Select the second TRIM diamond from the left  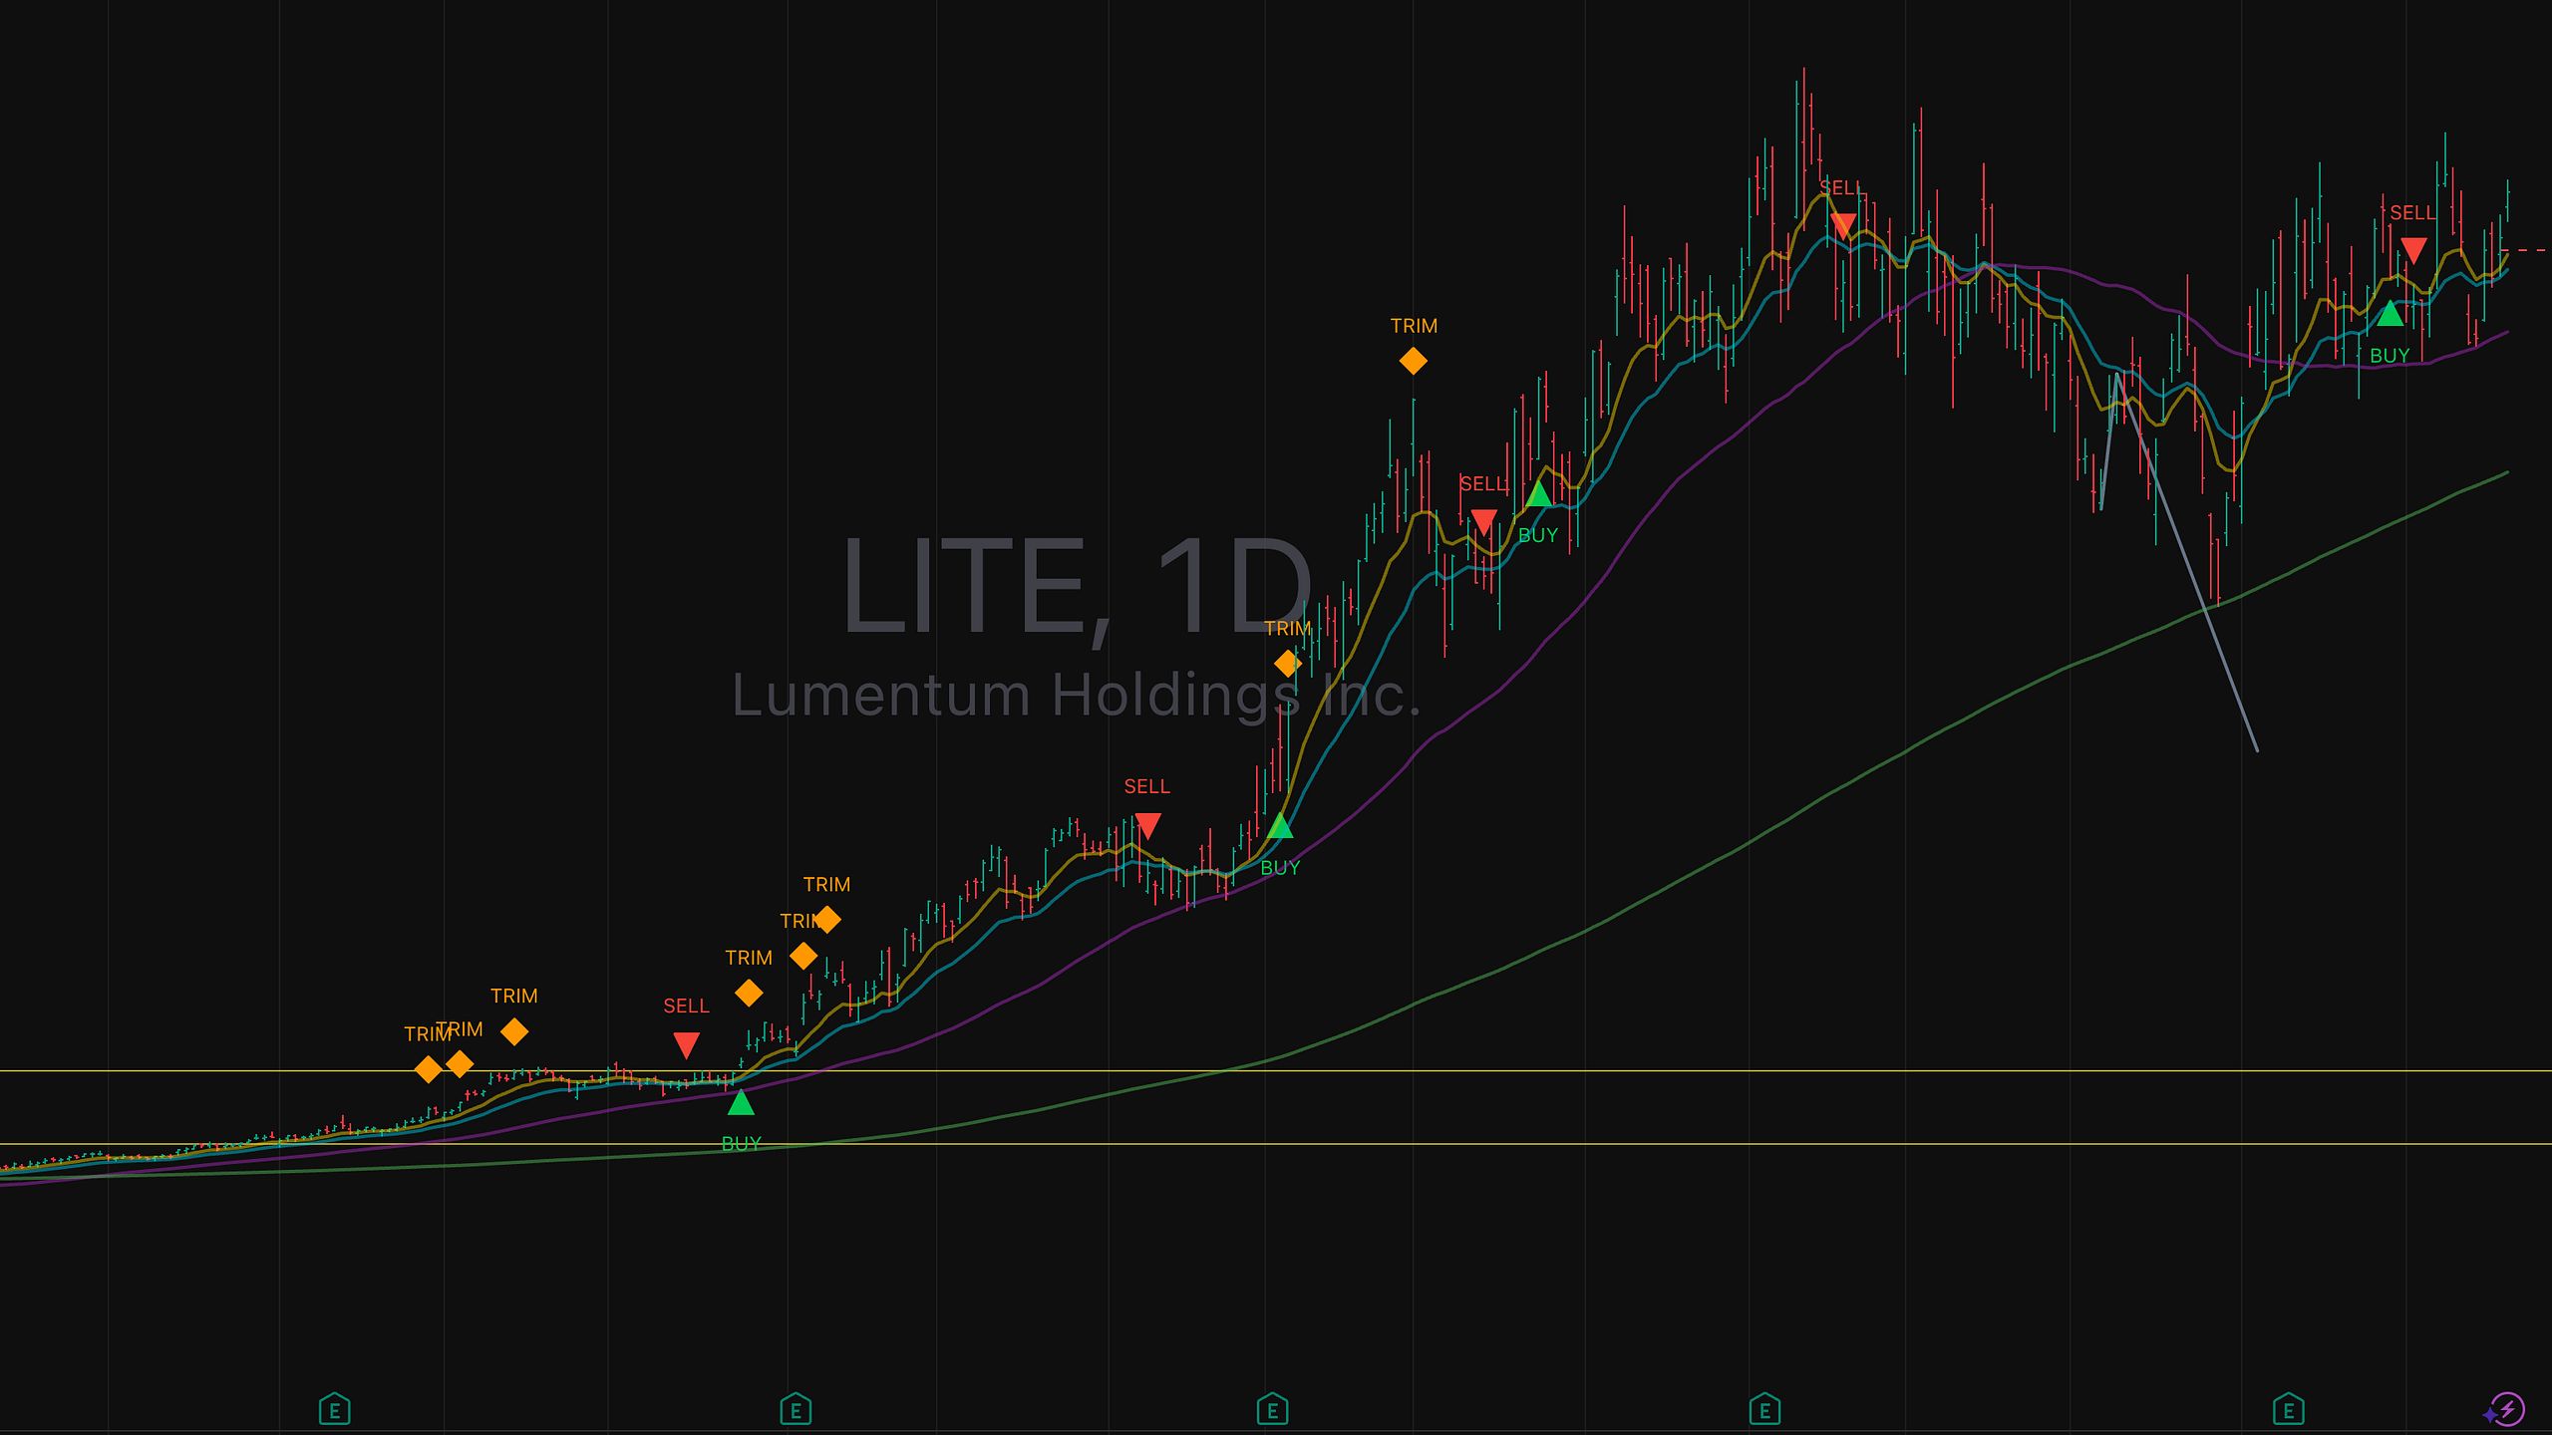(x=460, y=1064)
